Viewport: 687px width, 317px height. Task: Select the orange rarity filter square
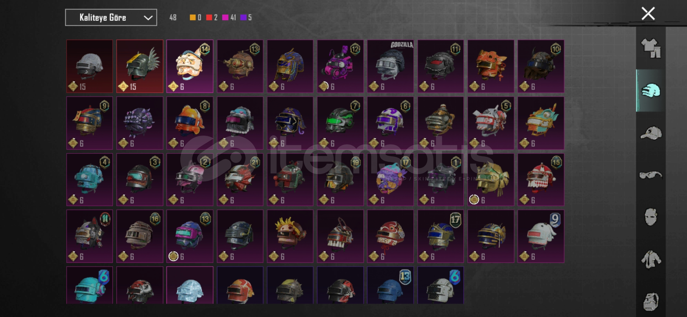click(193, 18)
